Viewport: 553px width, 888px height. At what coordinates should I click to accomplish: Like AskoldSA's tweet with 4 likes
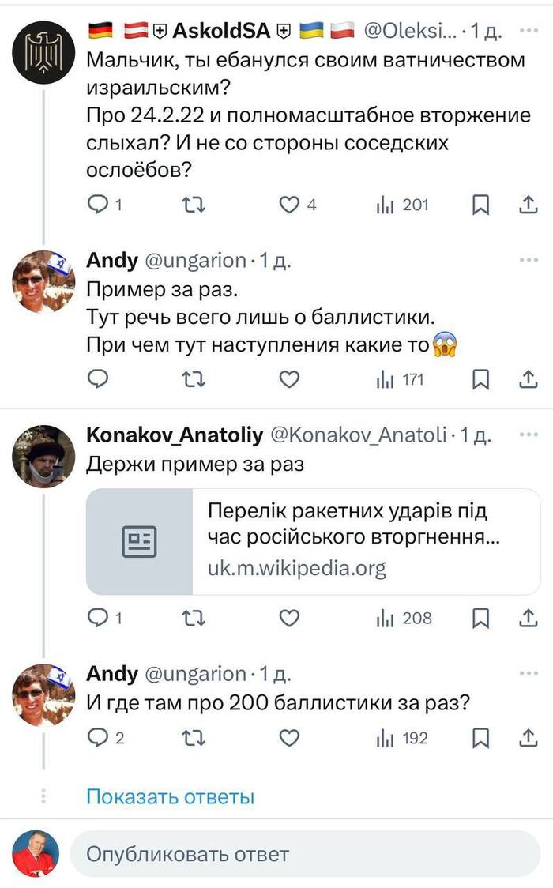tap(290, 205)
